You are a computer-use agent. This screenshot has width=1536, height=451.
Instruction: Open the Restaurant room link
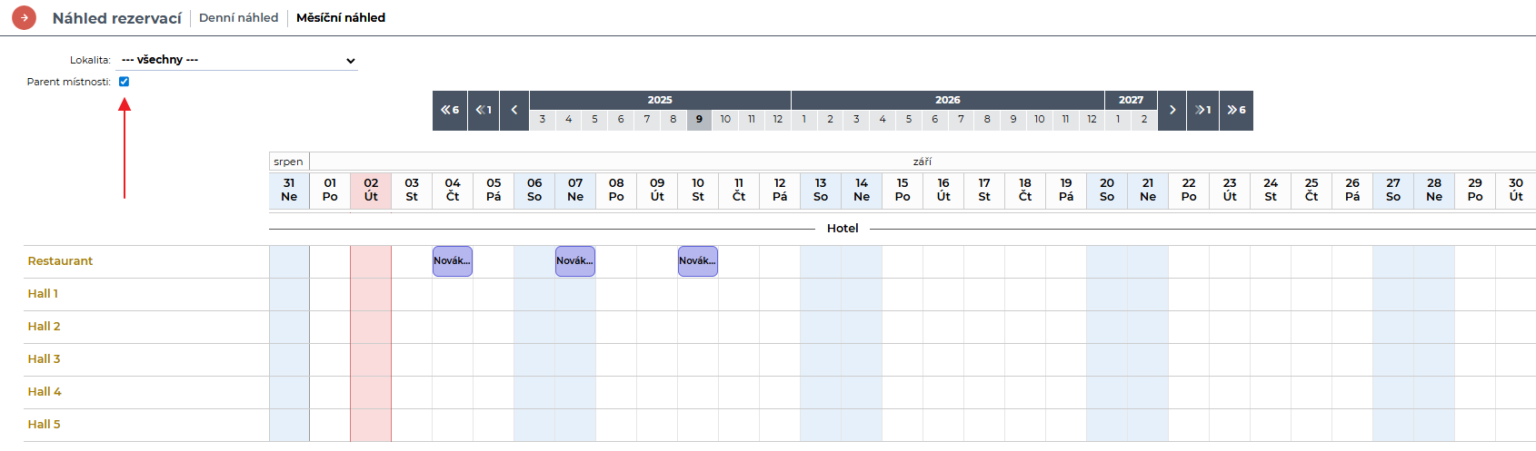[60, 261]
